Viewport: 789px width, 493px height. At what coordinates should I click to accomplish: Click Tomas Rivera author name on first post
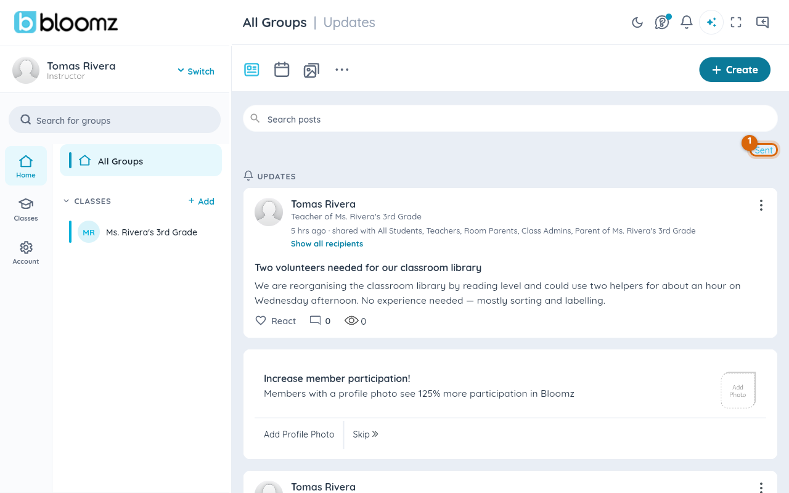coord(323,204)
